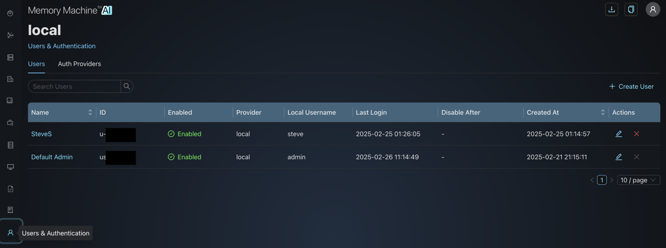Edit the SteveS user with pencil icon
The width and height of the screenshot is (666, 248).
619,134
